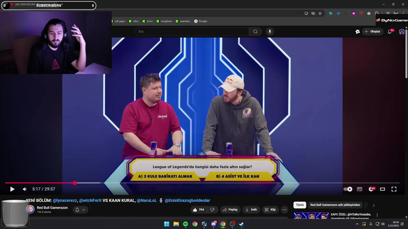Open options menu for EAFC ÖZEL video
This screenshot has width=408, height=229.
[x=377, y=215]
